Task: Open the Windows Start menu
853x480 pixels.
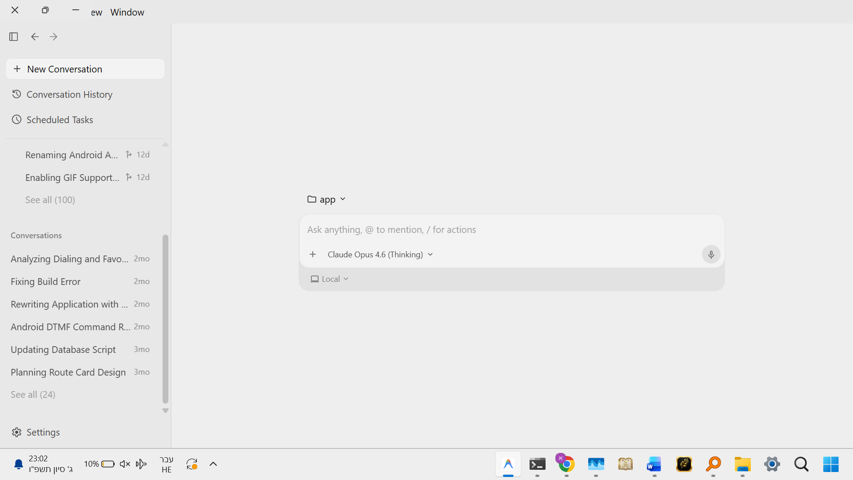Action: (831, 464)
